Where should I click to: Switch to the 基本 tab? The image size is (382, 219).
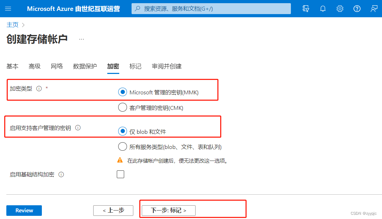(12, 66)
